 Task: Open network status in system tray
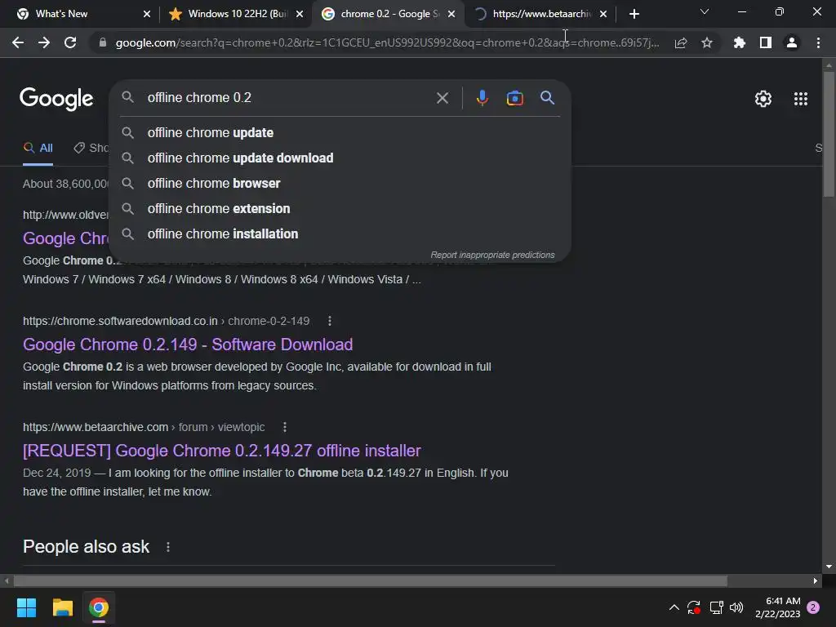[x=716, y=607]
